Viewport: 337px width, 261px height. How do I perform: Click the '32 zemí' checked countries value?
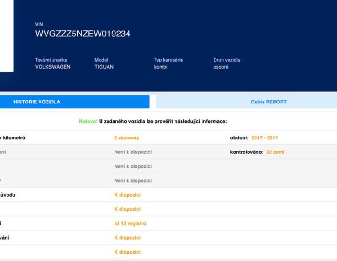(x=275, y=152)
